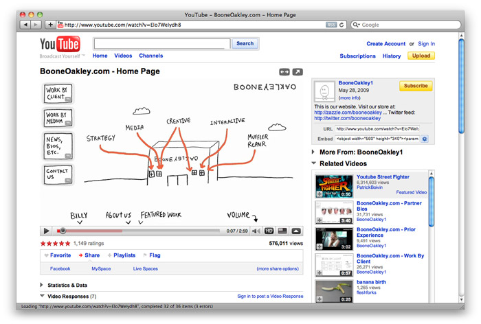This screenshot has width=481, height=324.
Task: Open the Channels navigation link
Action: [x=151, y=56]
